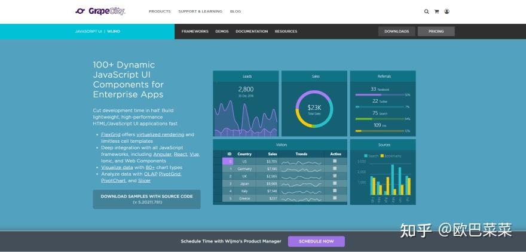Click the Leads area chart
The width and height of the screenshot is (526, 252).
click(x=246, y=118)
